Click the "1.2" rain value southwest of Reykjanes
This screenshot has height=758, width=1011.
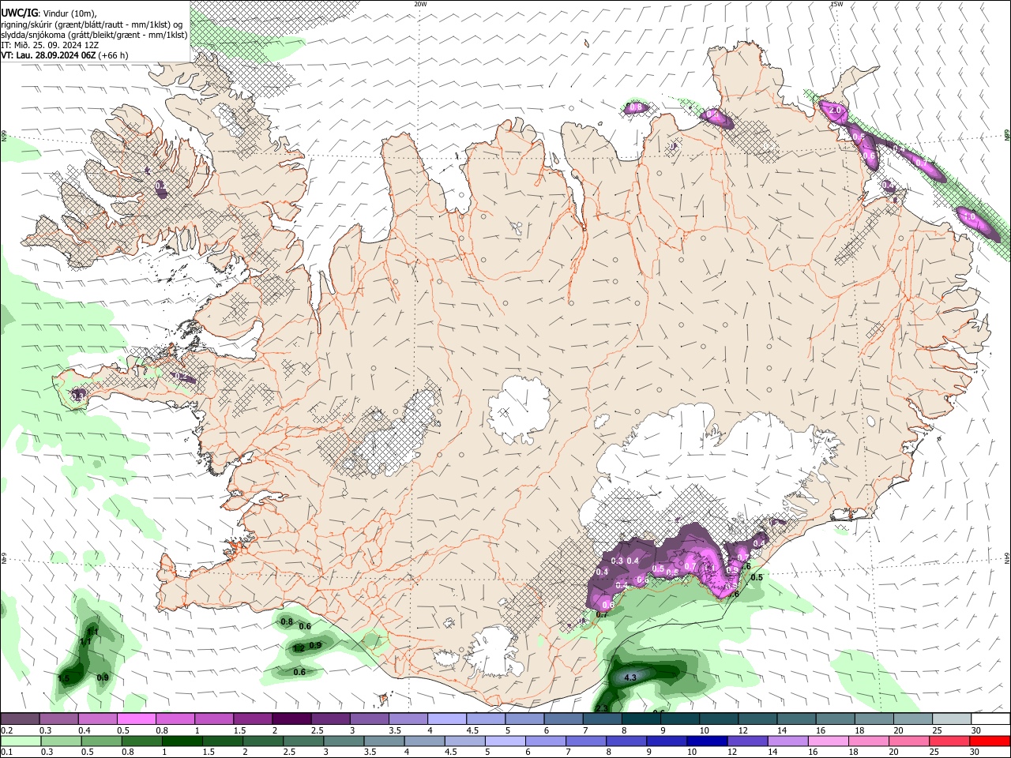point(299,648)
